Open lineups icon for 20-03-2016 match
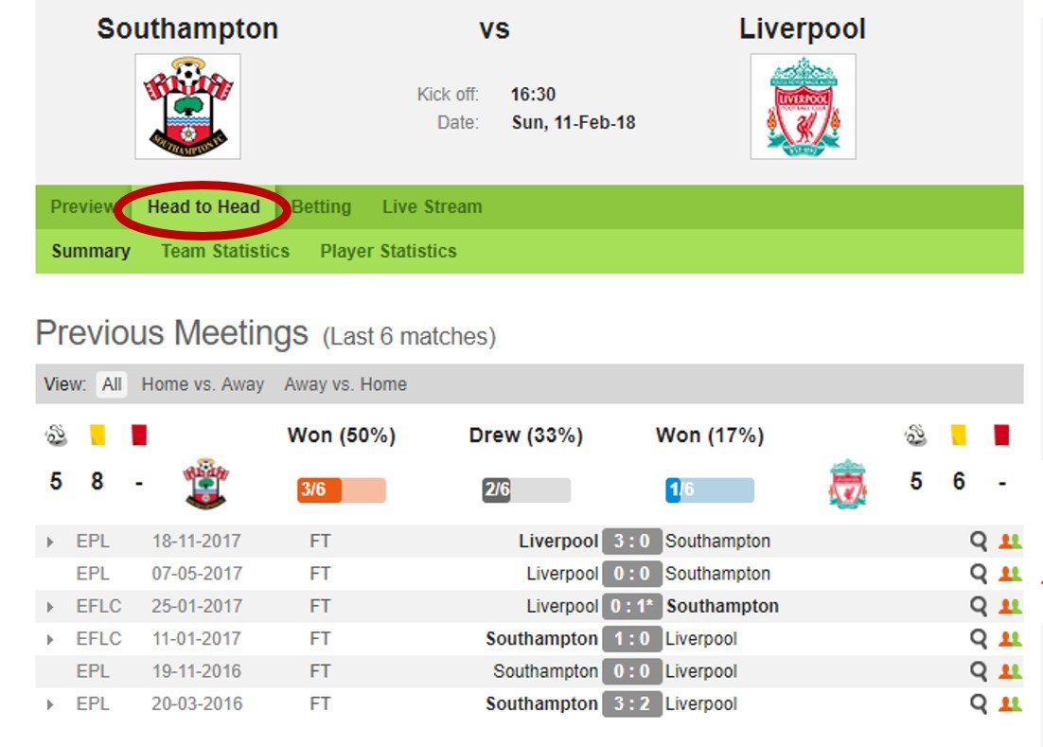This screenshot has height=747, width=1043. tap(1010, 703)
